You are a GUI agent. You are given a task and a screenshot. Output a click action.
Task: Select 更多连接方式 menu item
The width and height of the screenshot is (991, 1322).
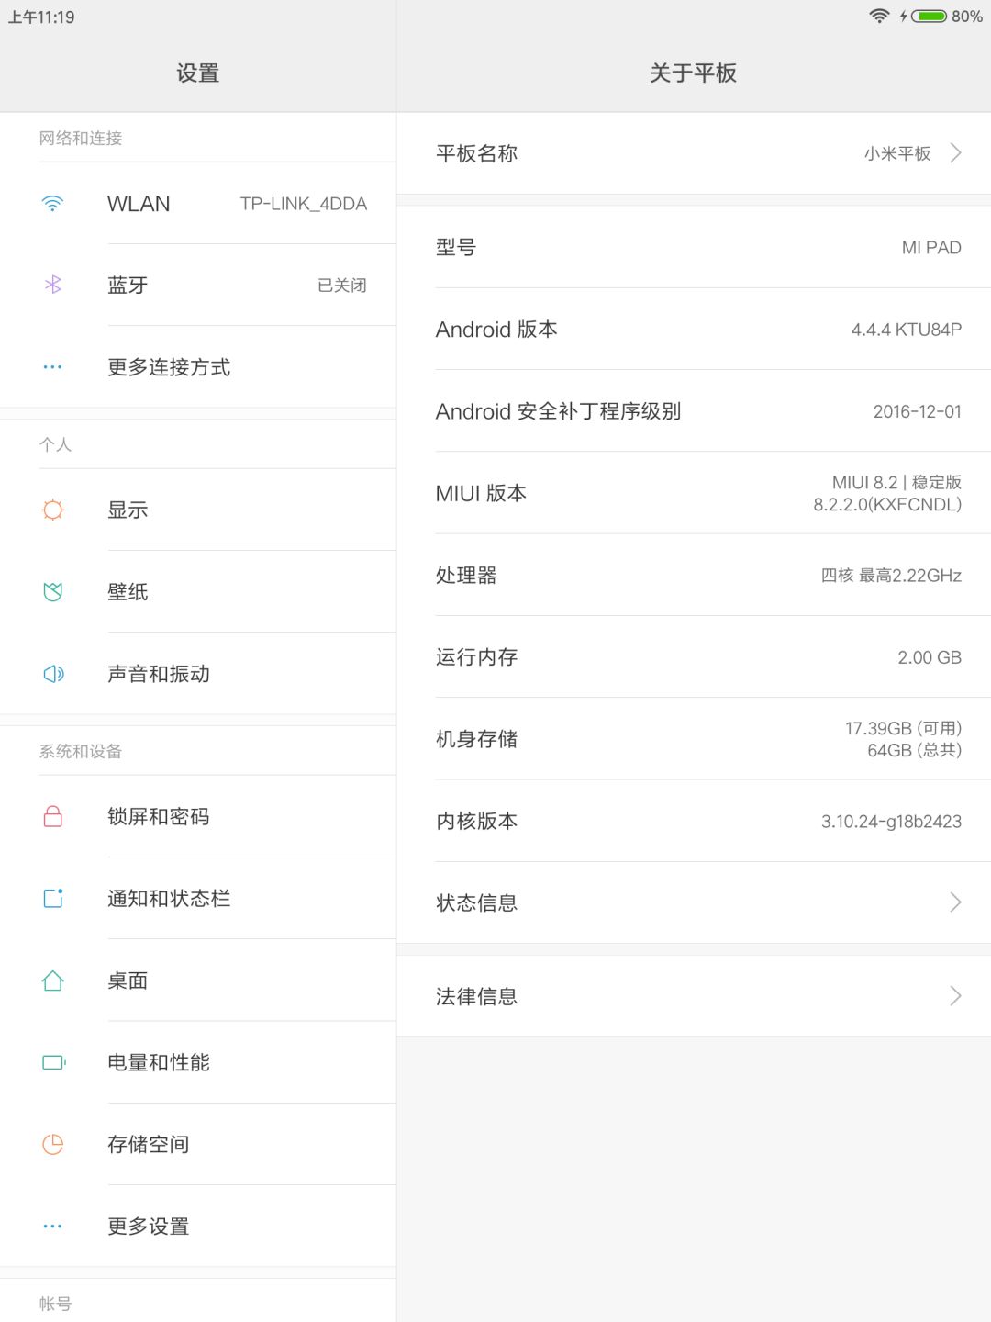198,367
